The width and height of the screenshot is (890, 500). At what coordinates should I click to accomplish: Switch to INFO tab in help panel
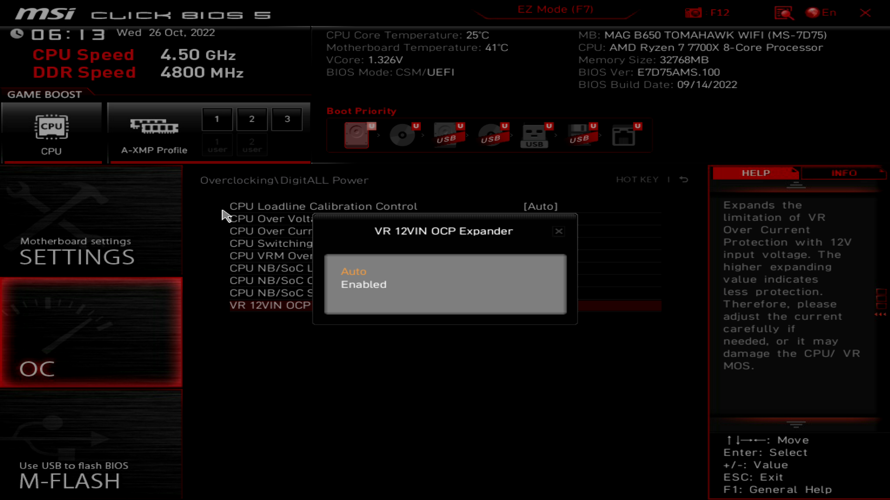click(844, 173)
